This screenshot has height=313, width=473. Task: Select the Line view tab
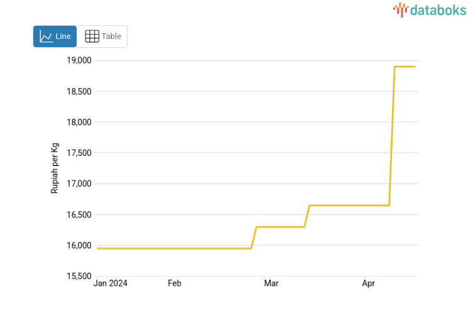[55, 36]
